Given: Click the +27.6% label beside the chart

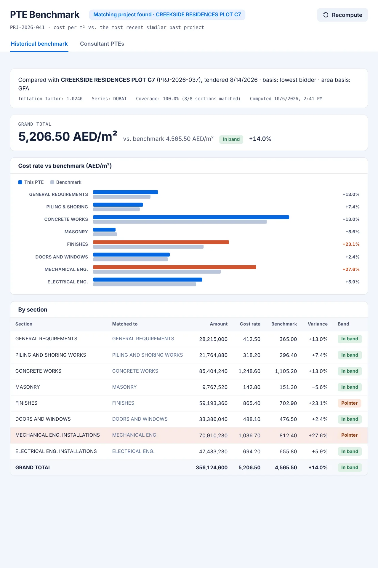Looking at the screenshot, I should (x=351, y=269).
